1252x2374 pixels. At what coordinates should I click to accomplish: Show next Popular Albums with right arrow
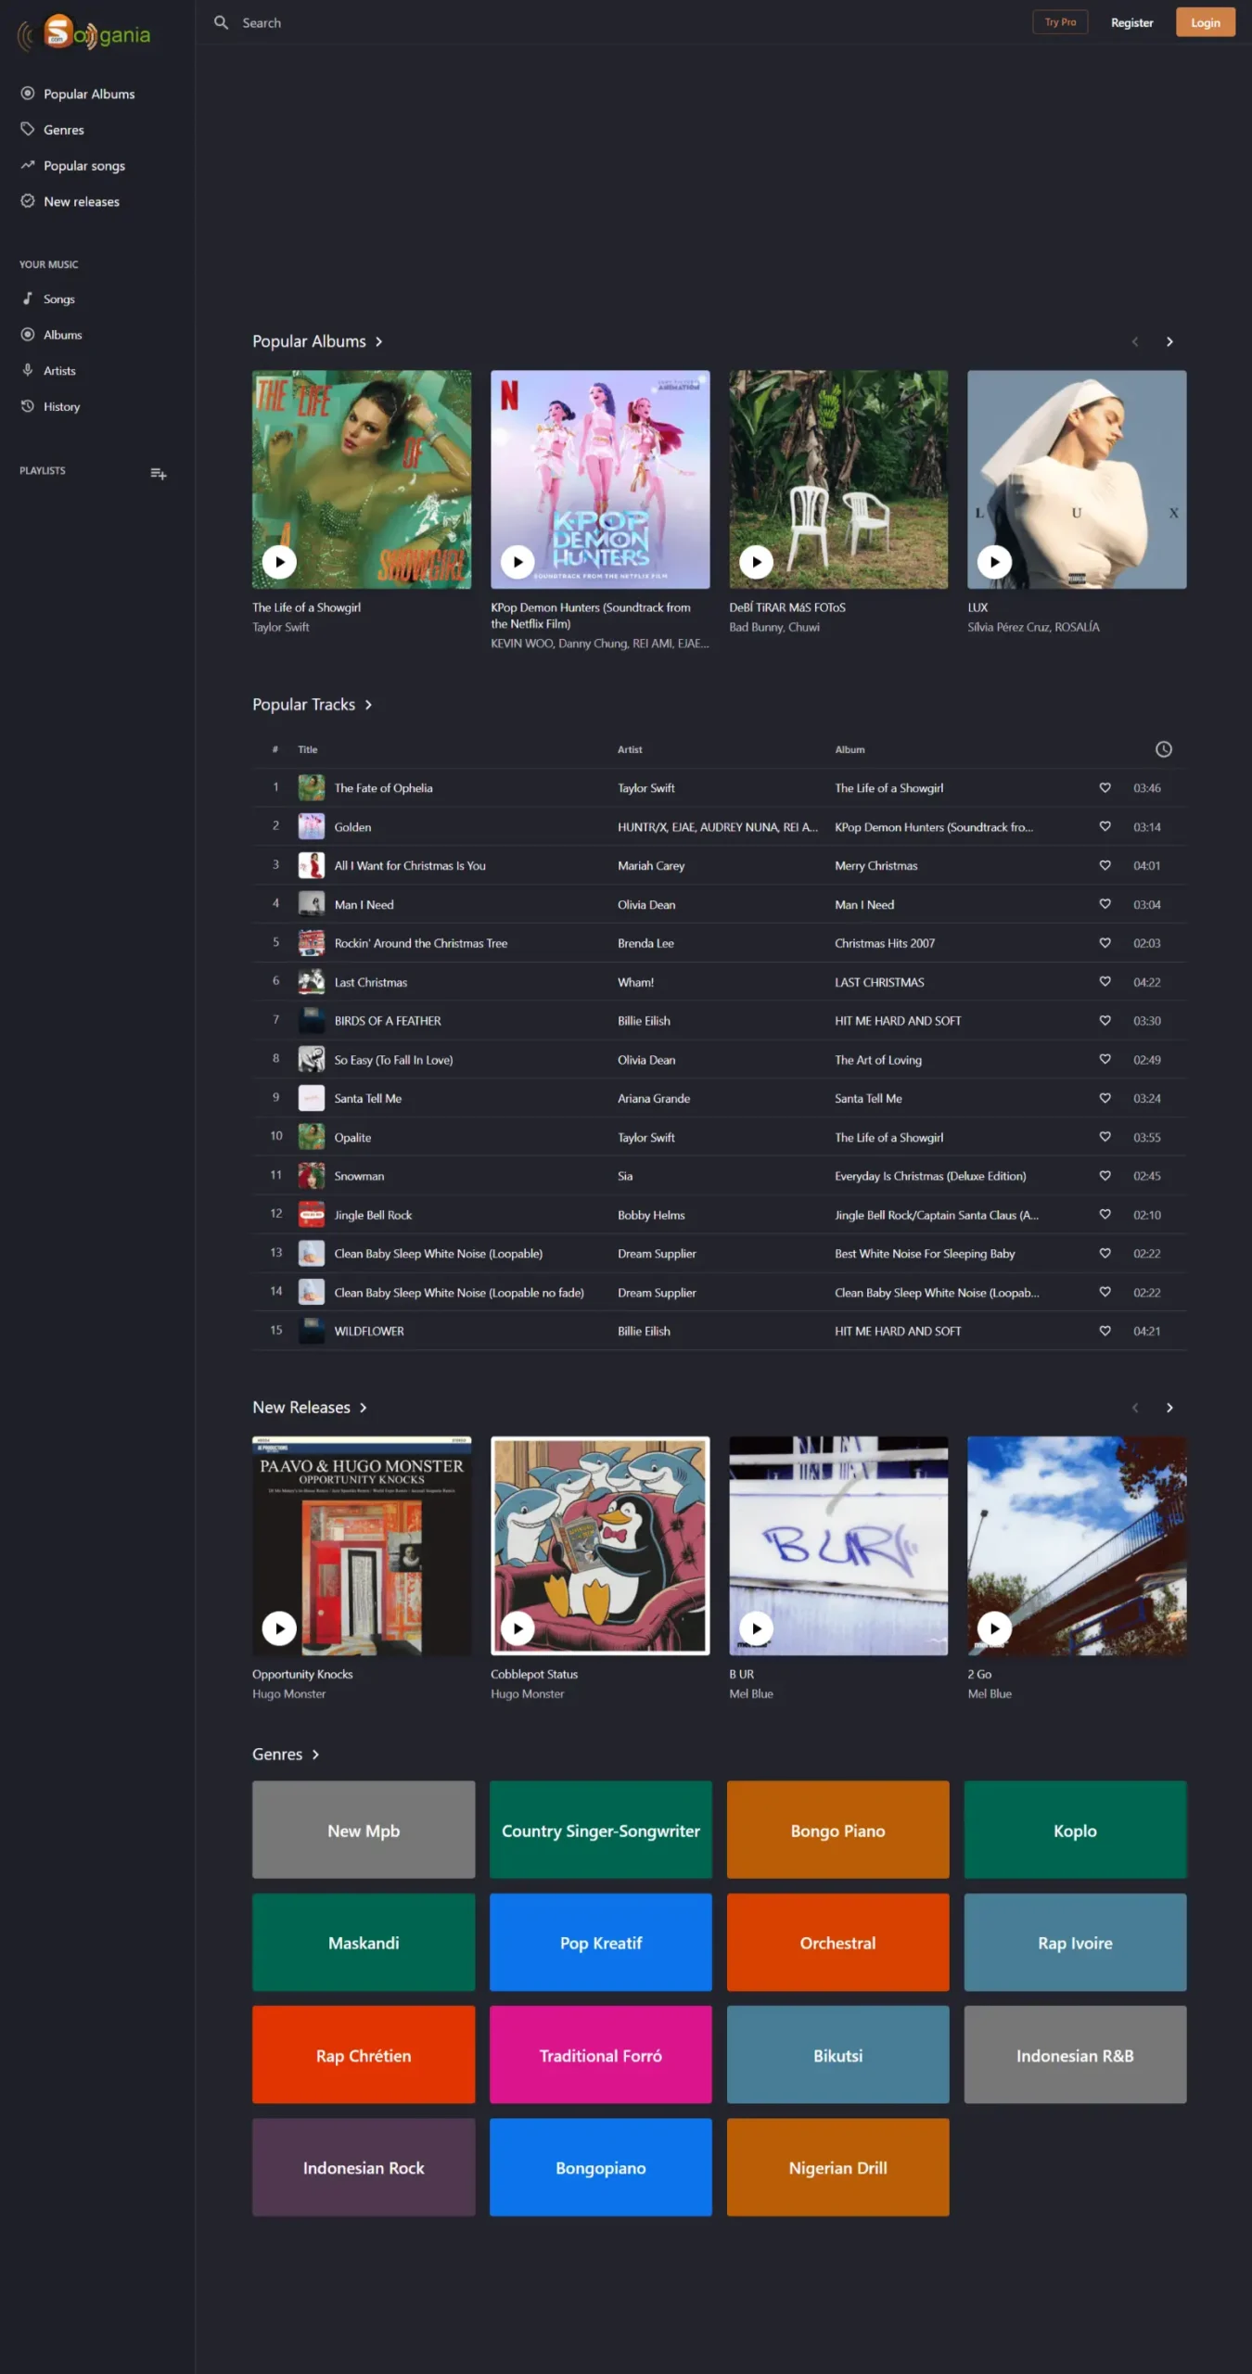[1169, 342]
